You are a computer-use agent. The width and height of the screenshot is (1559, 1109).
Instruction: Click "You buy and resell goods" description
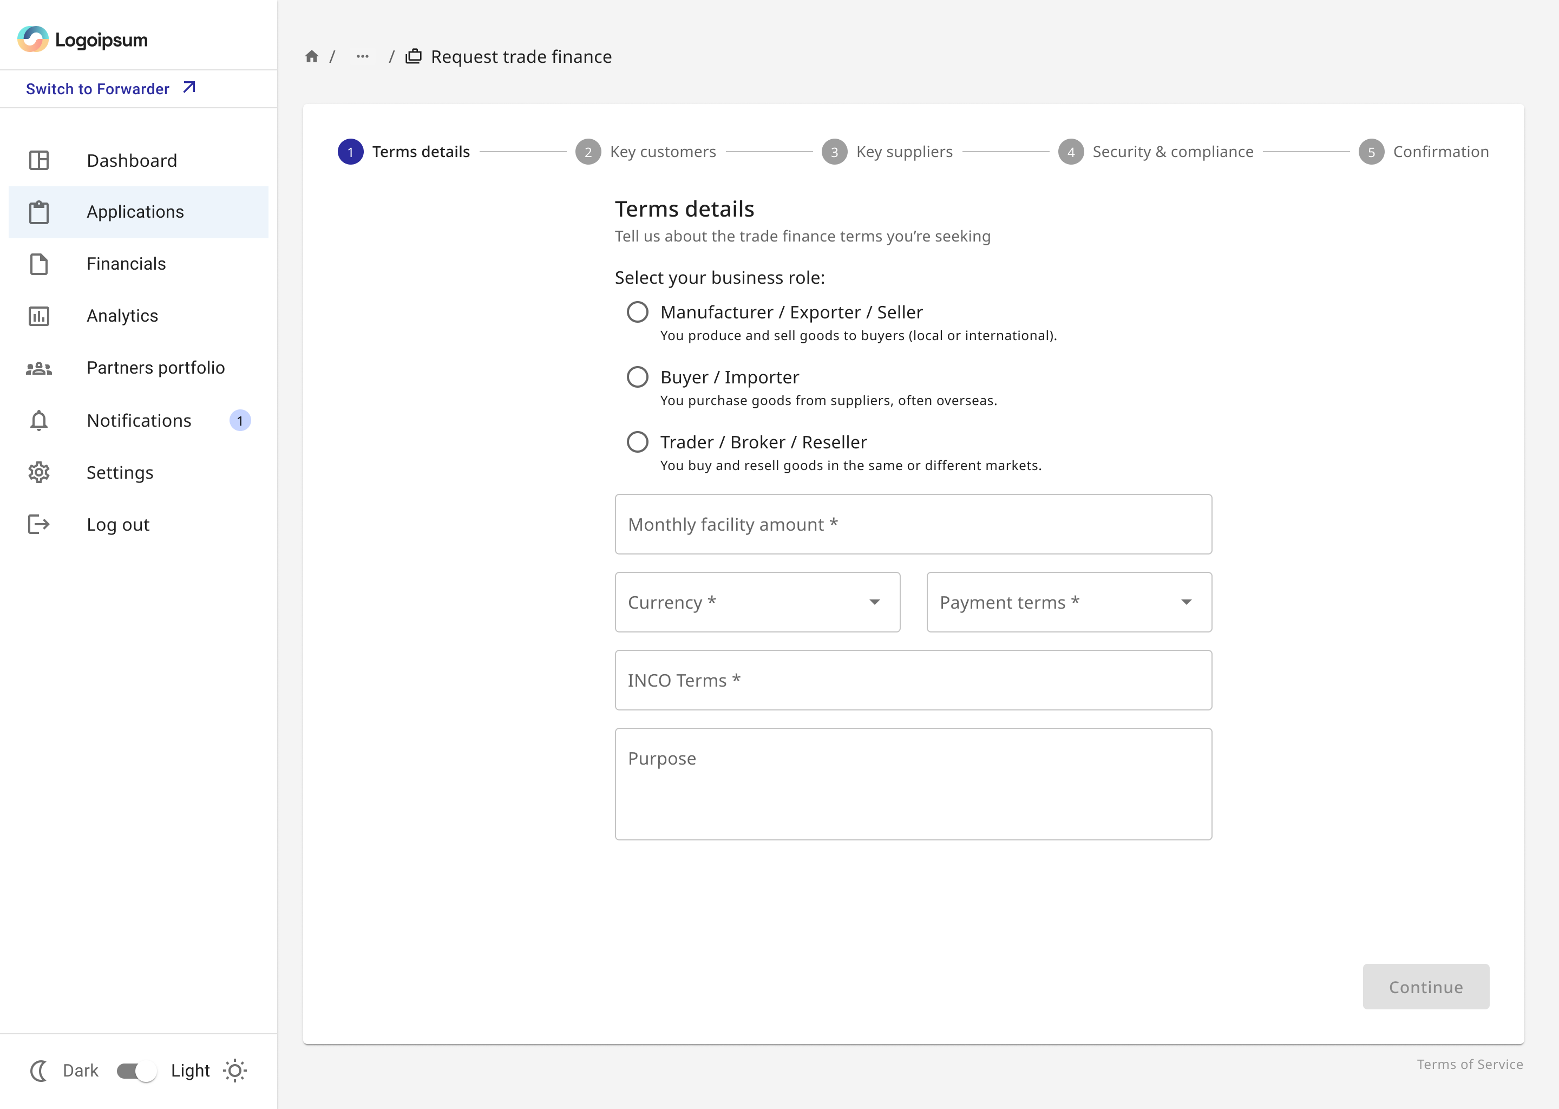click(x=850, y=466)
